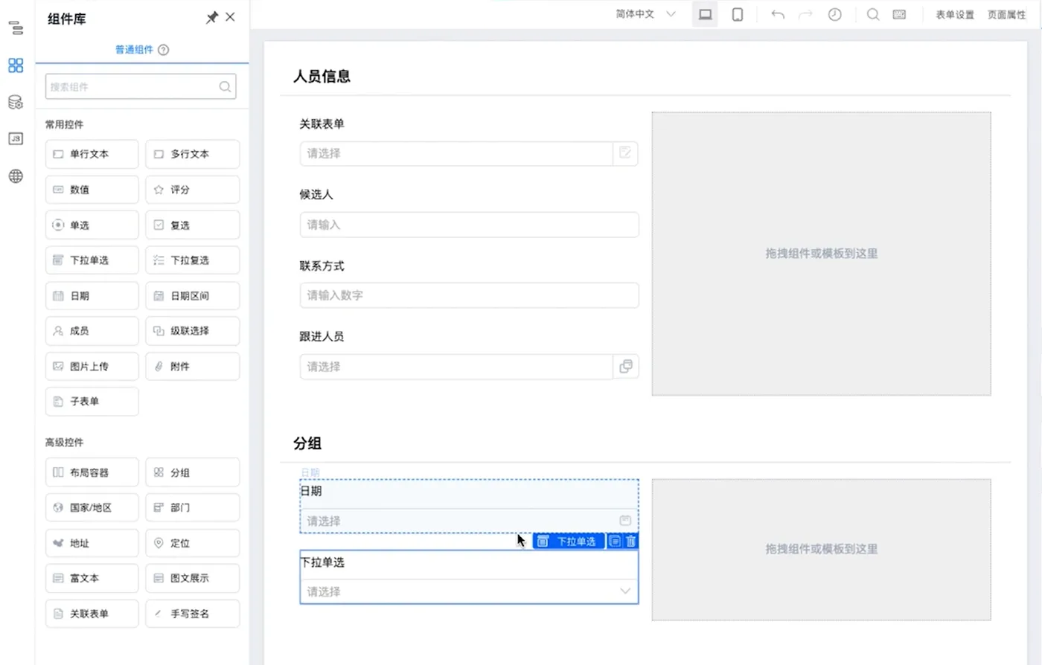Select the 下拉单选 component in library
This screenshot has height=665, width=1042.
[92, 260]
